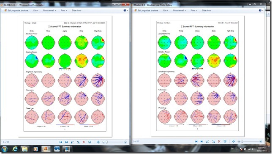
Task: Click fit-to-window icon in Mindset window
Action: [234, 141]
